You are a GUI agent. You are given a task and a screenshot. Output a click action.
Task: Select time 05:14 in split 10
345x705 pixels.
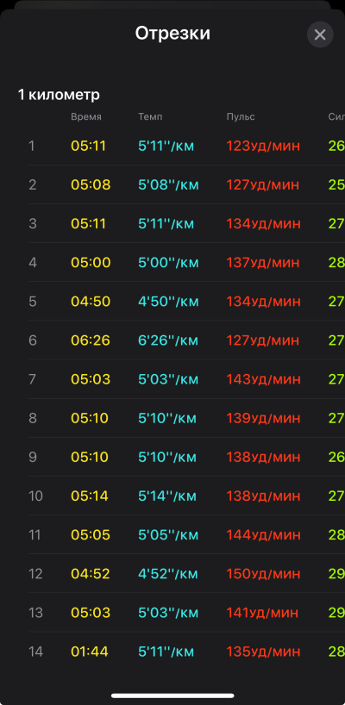tap(90, 496)
